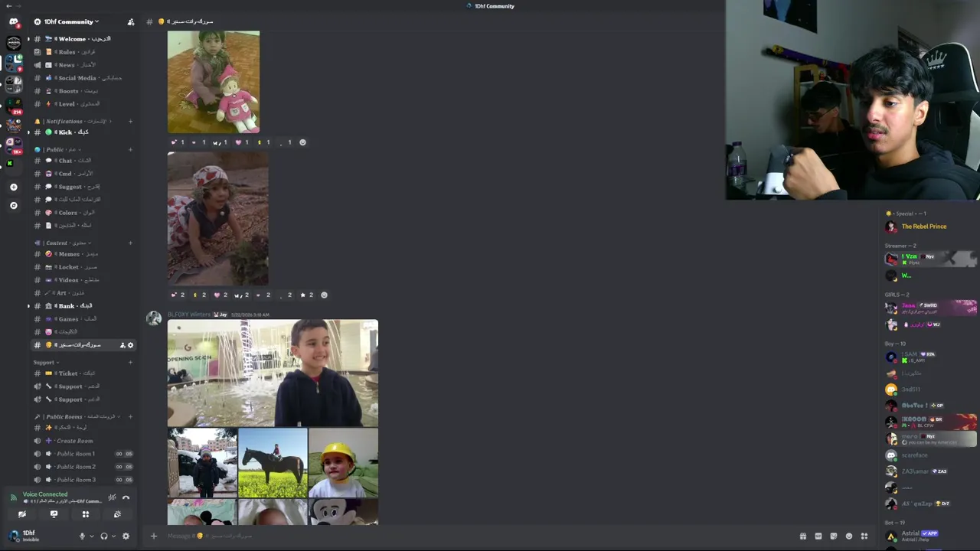Add channel to Support category with plus

(130, 362)
